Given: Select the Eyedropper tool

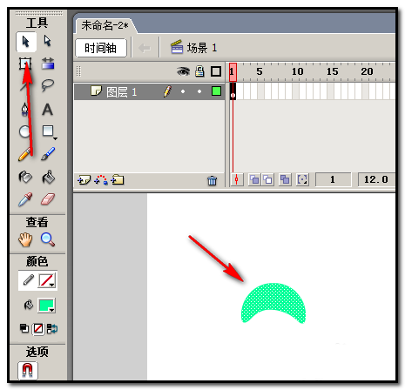Looking at the screenshot, I should [x=25, y=199].
